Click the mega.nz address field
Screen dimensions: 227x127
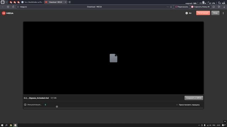[23, 7]
